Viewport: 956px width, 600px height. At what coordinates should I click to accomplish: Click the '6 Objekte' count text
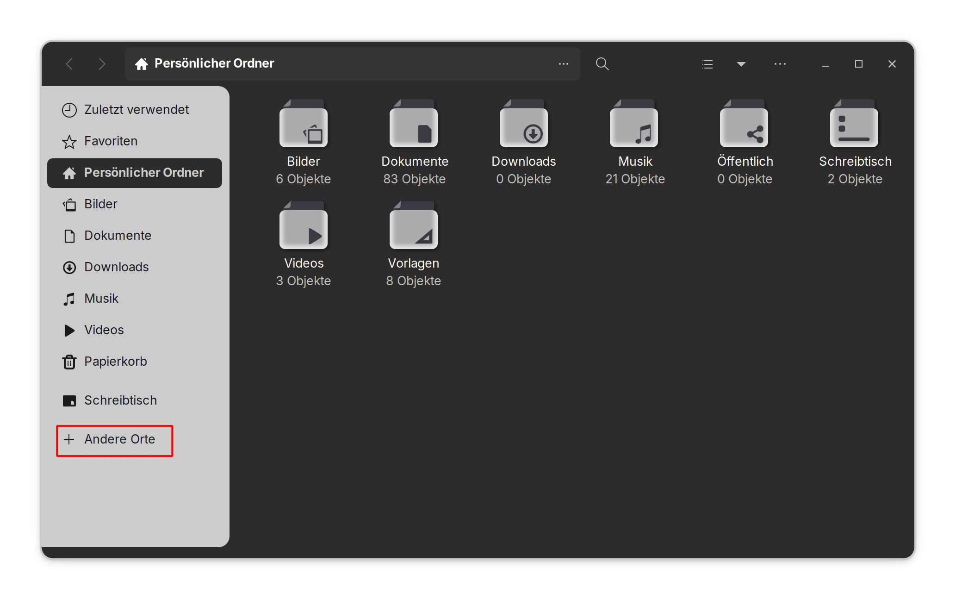pyautogui.click(x=304, y=179)
